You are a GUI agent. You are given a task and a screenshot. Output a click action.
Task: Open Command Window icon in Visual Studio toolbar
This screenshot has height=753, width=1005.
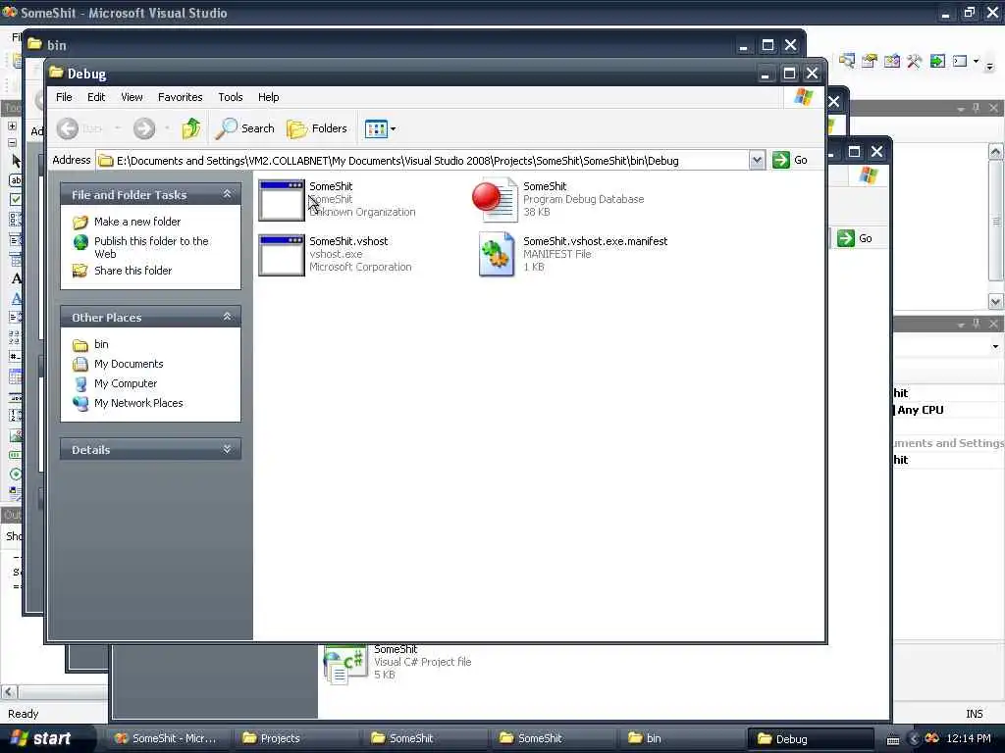pyautogui.click(x=960, y=61)
